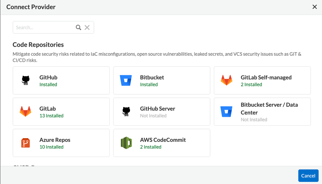322x184 pixels.
Task: Select the AWS CodeCommit provider title
Action: (x=163, y=140)
